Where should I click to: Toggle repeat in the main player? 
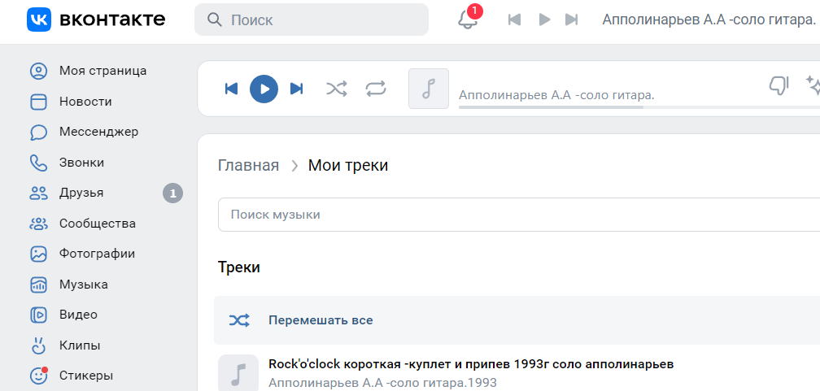376,89
